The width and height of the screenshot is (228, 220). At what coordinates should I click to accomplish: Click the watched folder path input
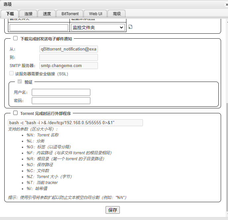pyautogui.click(x=39, y=27)
